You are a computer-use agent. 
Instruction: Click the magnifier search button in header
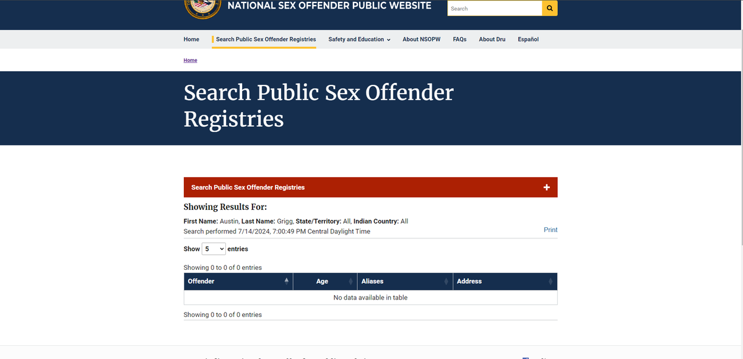coord(550,9)
